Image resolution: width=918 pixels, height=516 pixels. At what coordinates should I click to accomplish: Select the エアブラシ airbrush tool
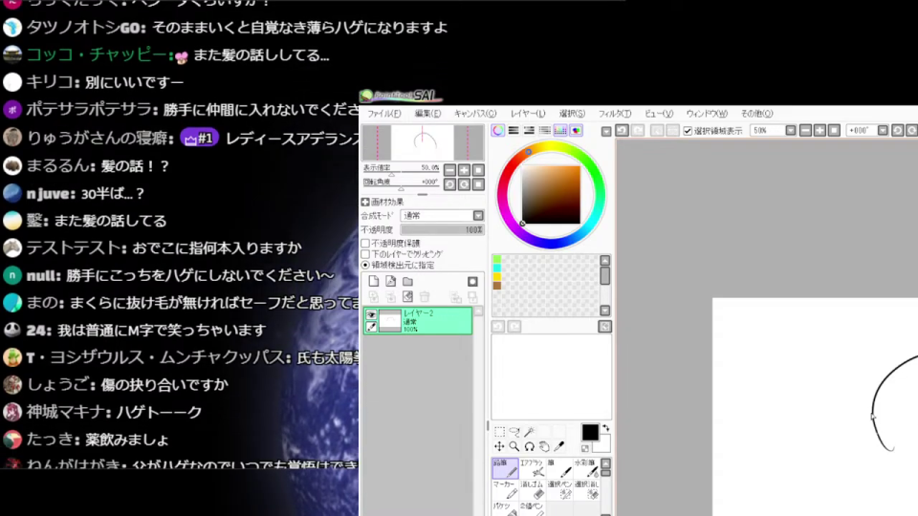pos(532,468)
